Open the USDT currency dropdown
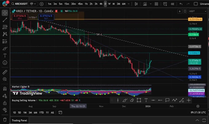Screen dimensions: 209x124 click(198, 11)
